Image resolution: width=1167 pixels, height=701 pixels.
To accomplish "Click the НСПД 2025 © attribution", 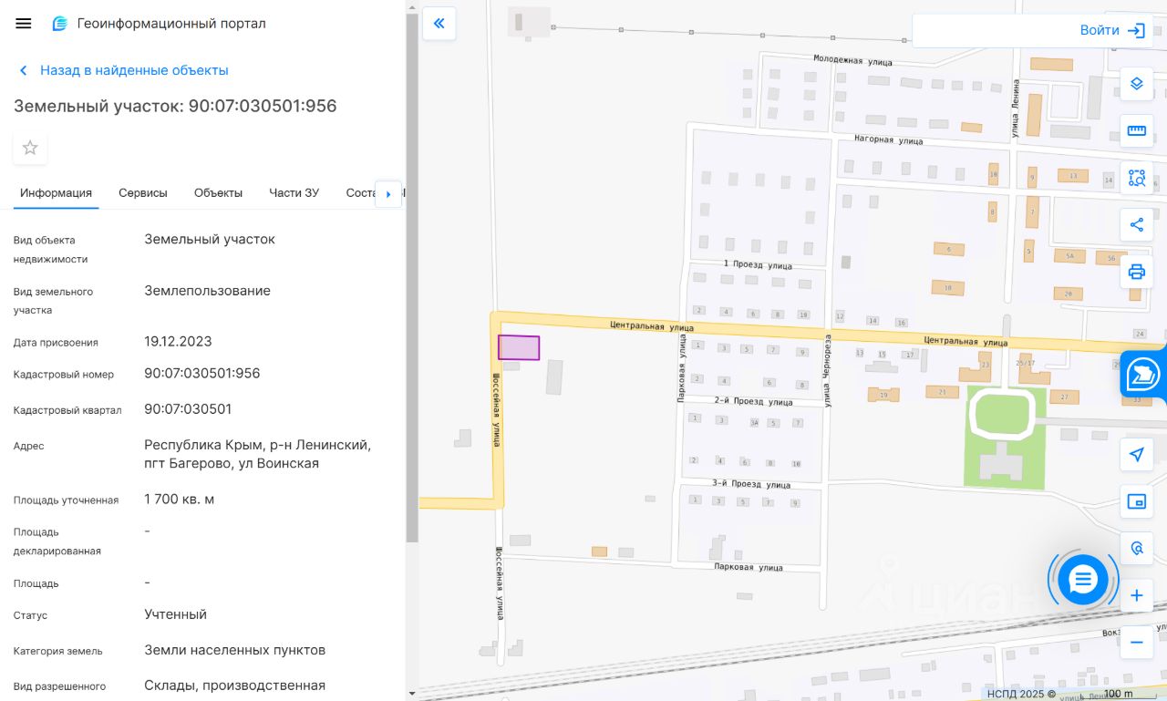I will point(1021,694).
